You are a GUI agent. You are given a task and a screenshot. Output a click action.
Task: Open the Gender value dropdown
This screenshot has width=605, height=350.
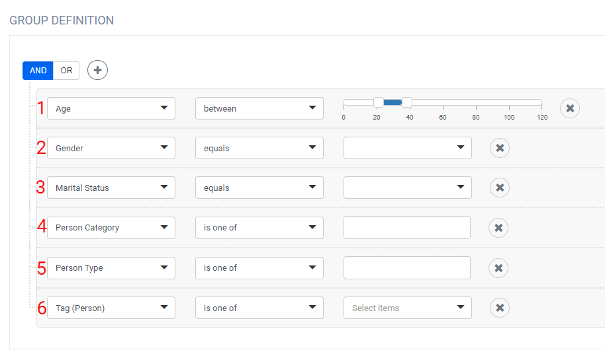click(x=408, y=148)
